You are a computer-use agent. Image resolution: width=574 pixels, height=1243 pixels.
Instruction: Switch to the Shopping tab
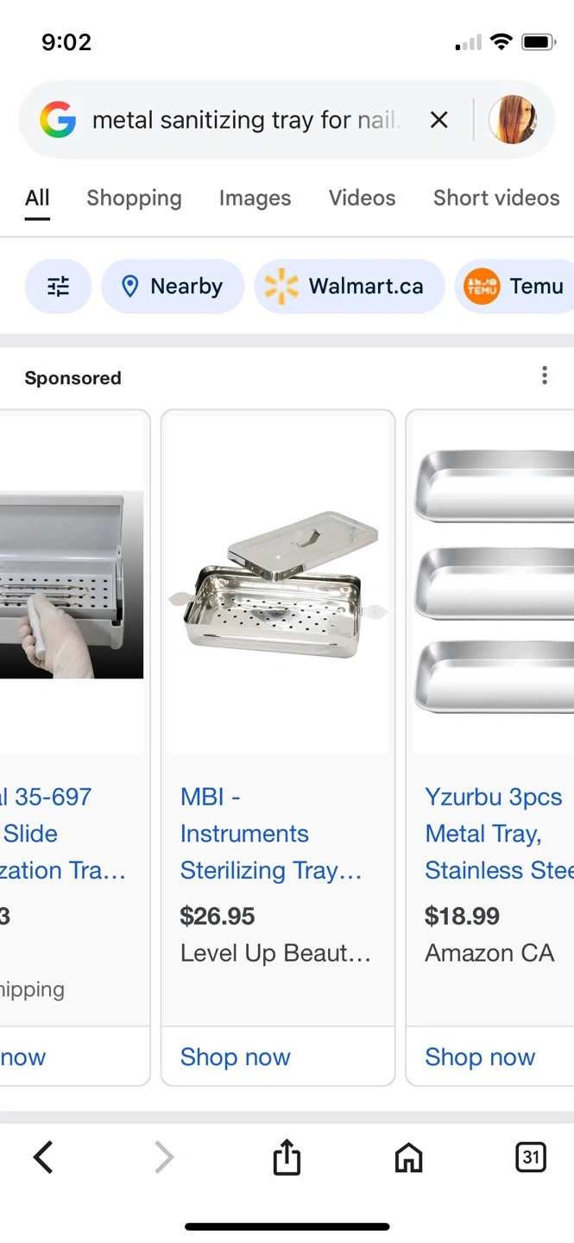pyautogui.click(x=134, y=198)
